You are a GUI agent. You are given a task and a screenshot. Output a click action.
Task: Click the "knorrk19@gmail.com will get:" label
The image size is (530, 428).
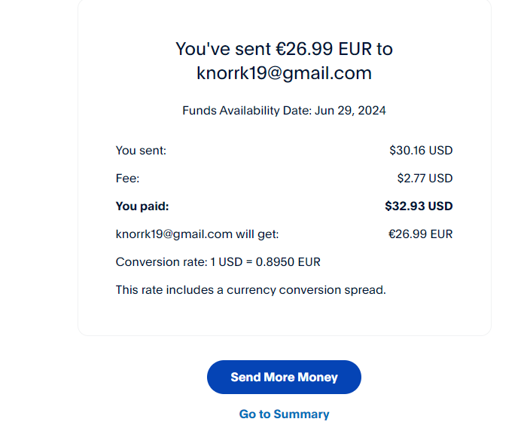(197, 234)
